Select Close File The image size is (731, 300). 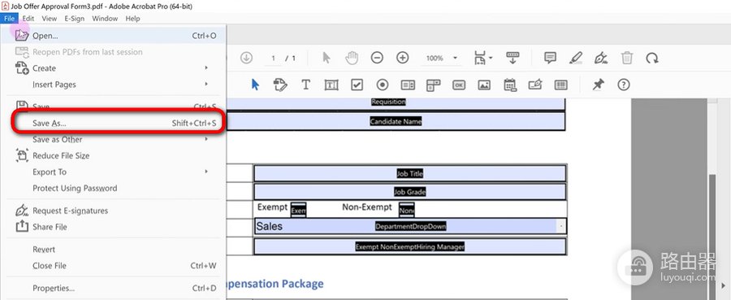113,266
